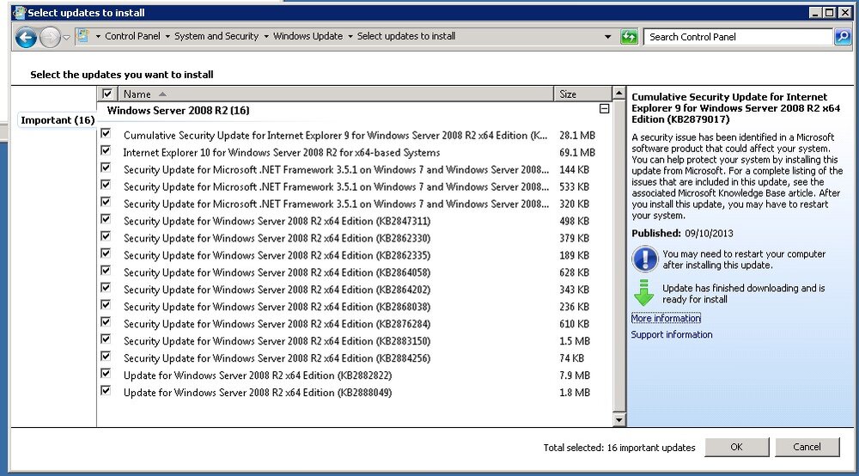Click Select updates to install breadcrumb
This screenshot has width=859, height=476.
click(406, 36)
